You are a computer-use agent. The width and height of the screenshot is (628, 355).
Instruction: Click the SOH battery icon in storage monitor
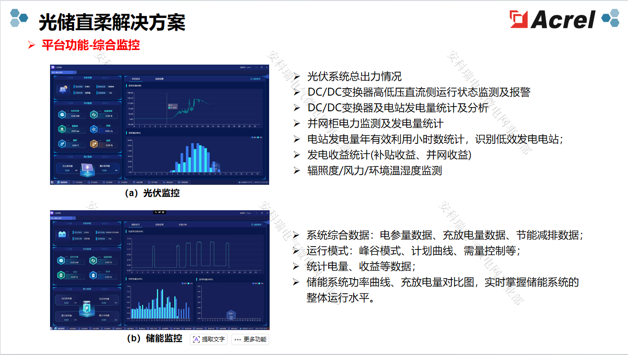click(x=93, y=275)
